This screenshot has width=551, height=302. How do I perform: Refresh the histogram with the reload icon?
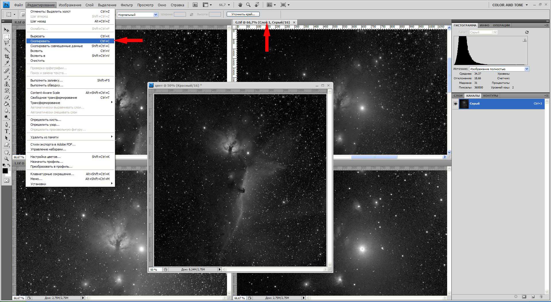pos(527,32)
